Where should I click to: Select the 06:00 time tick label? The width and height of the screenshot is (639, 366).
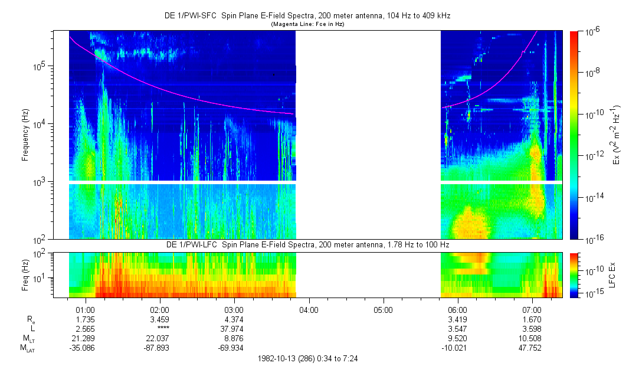(x=457, y=309)
